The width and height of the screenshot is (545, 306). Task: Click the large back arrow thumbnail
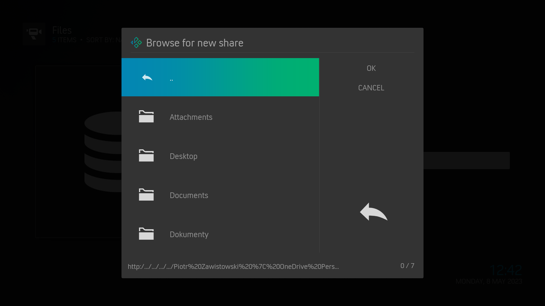[374, 212]
